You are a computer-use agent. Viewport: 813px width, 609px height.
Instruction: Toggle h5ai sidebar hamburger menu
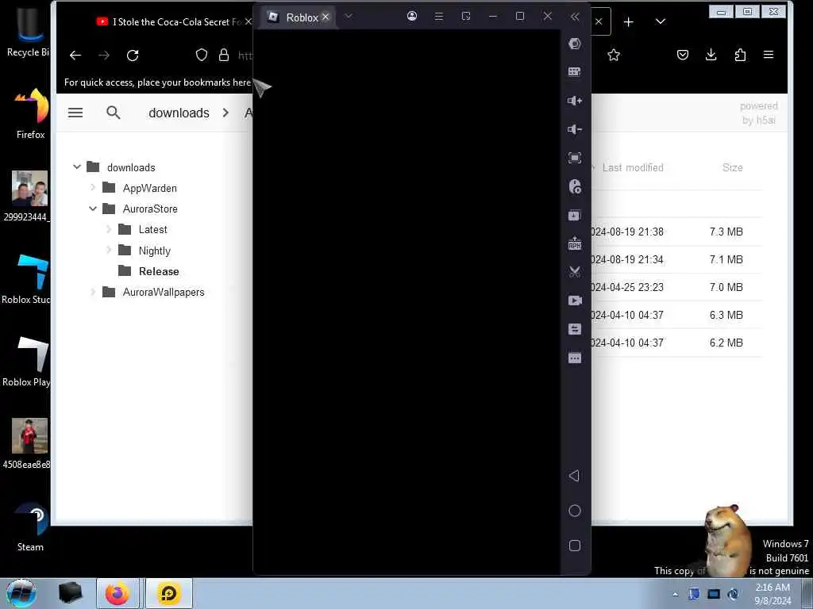(75, 113)
